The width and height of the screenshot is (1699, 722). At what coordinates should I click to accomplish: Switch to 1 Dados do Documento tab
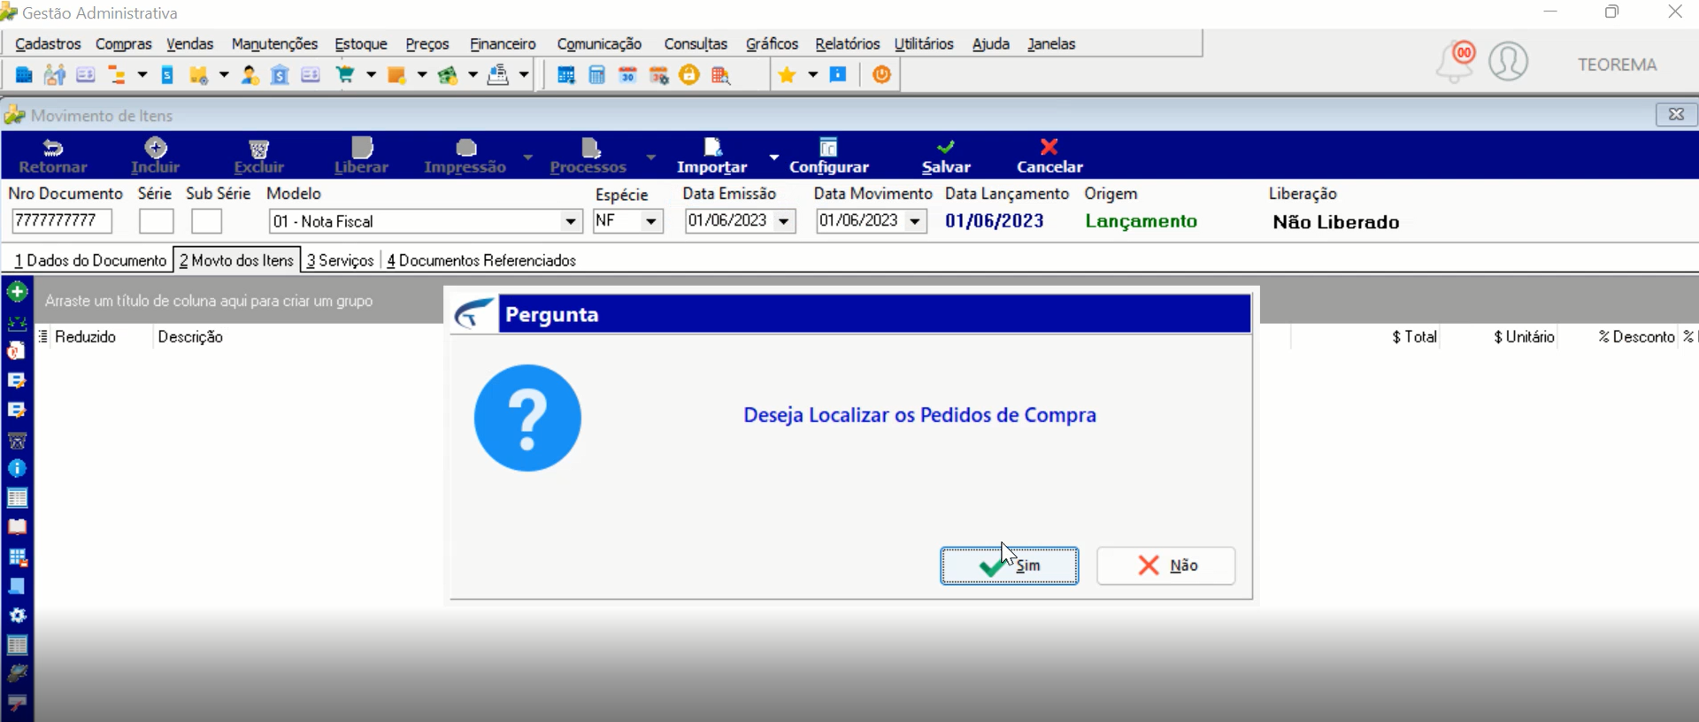[x=90, y=260]
